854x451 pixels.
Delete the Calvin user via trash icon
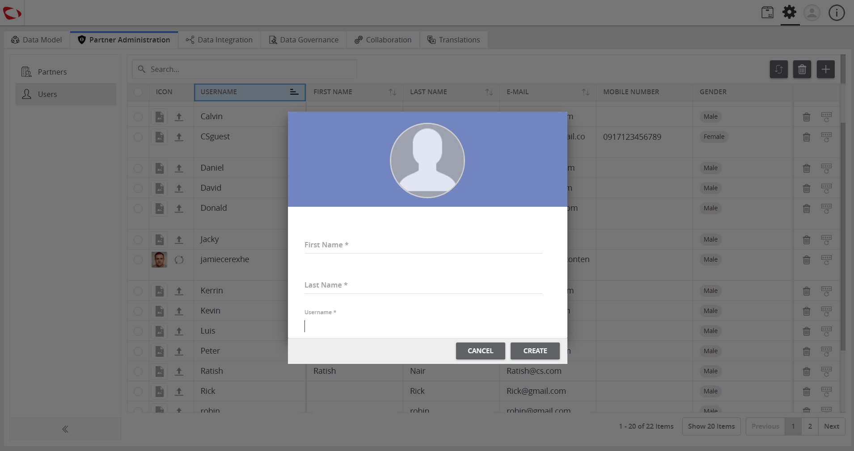point(807,117)
